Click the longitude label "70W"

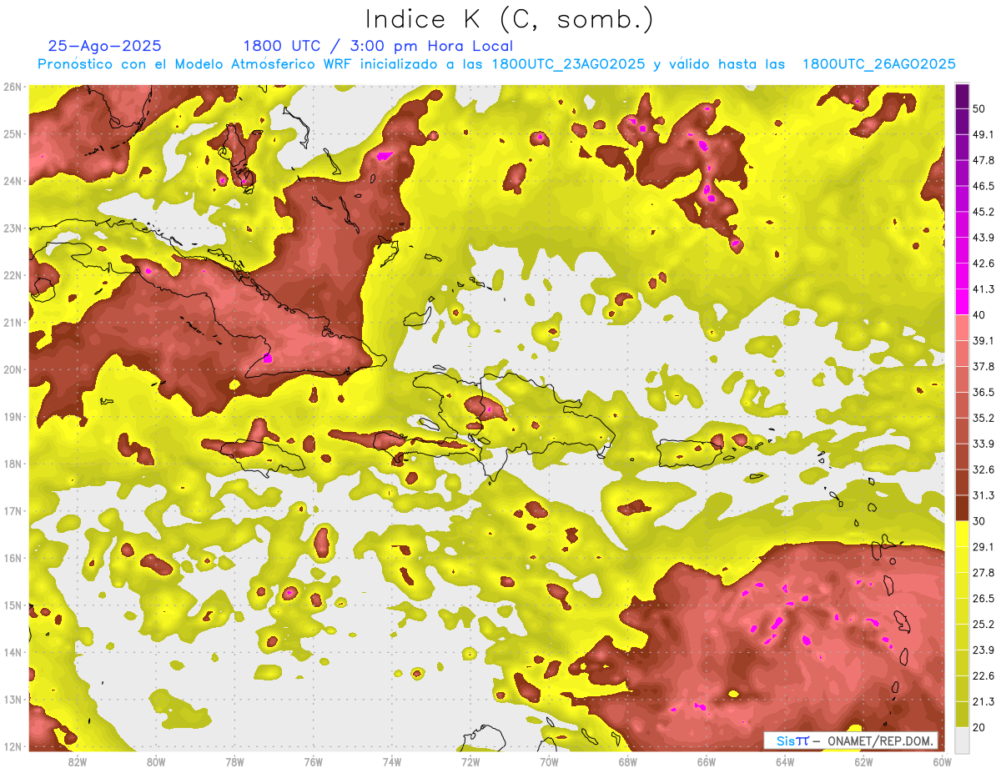(x=549, y=762)
